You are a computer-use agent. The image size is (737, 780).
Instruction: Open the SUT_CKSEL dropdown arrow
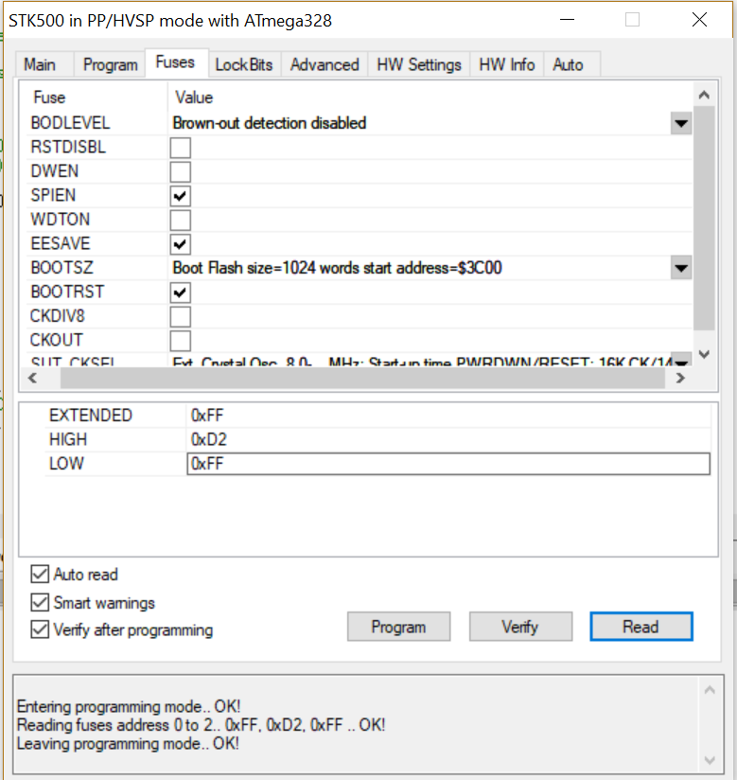coord(681,362)
